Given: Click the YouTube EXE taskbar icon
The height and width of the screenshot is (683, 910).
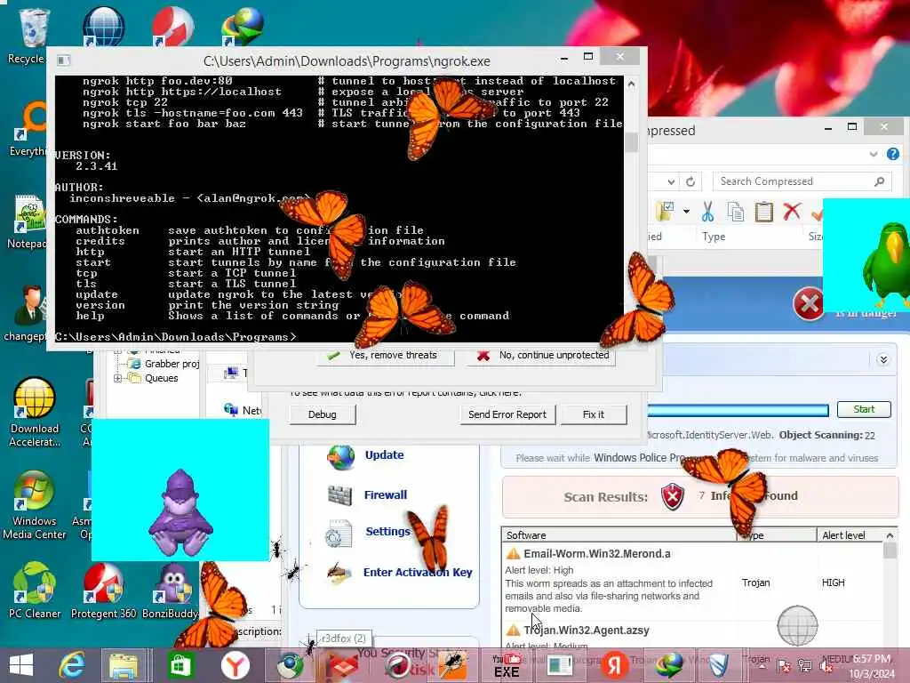Looking at the screenshot, I should pyautogui.click(x=507, y=665).
